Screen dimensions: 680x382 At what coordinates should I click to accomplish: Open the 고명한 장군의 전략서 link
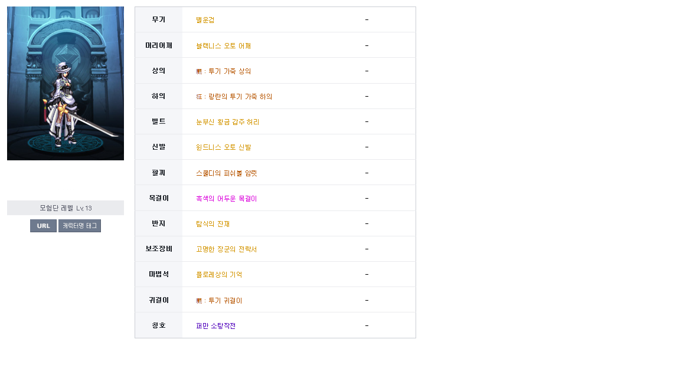[227, 249]
